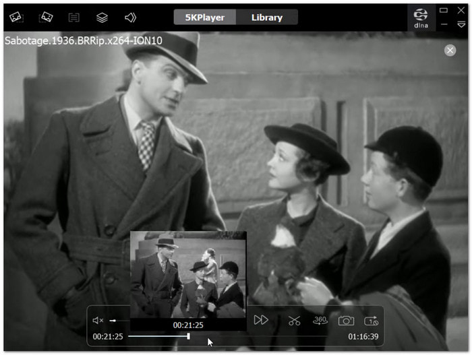
Task: Take a snapshot with the camera icon
Action: (346, 321)
